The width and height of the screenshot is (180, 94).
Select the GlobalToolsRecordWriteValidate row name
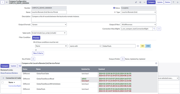[x=48, y=84]
